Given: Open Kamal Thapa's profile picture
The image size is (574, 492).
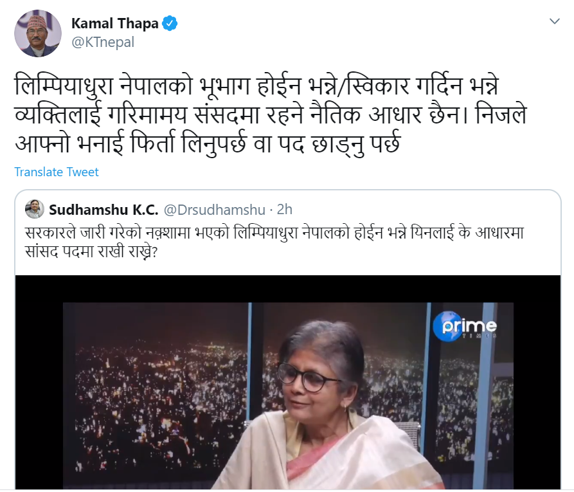Looking at the screenshot, I should pyautogui.click(x=38, y=33).
